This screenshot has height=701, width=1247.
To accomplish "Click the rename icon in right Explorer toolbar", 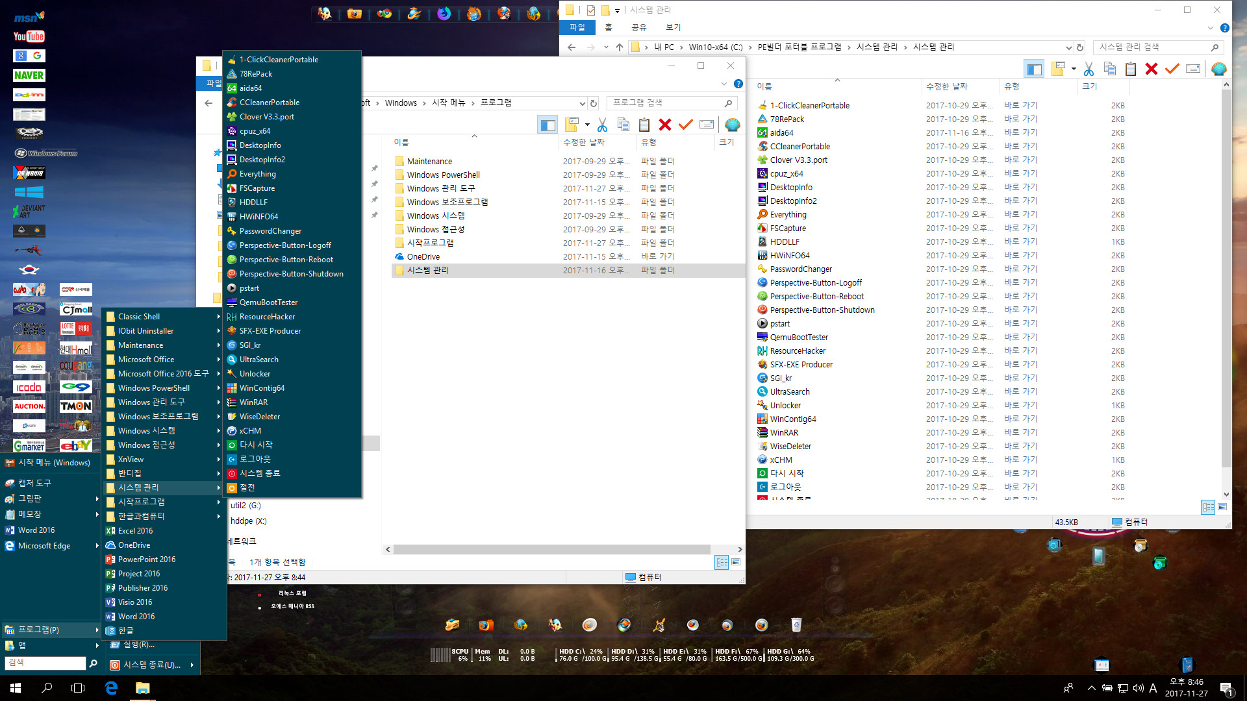I will 1193,69.
